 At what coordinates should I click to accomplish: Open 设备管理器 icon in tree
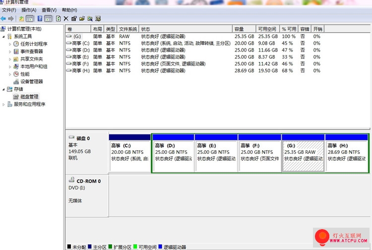[x=16, y=81]
